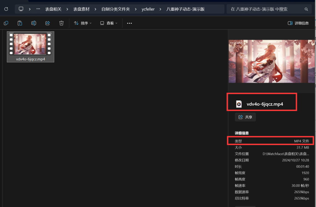Navigate to 表盘相关 via the breadcrumb
Image resolution: width=316 pixels, height=207 pixels.
(x=53, y=9)
